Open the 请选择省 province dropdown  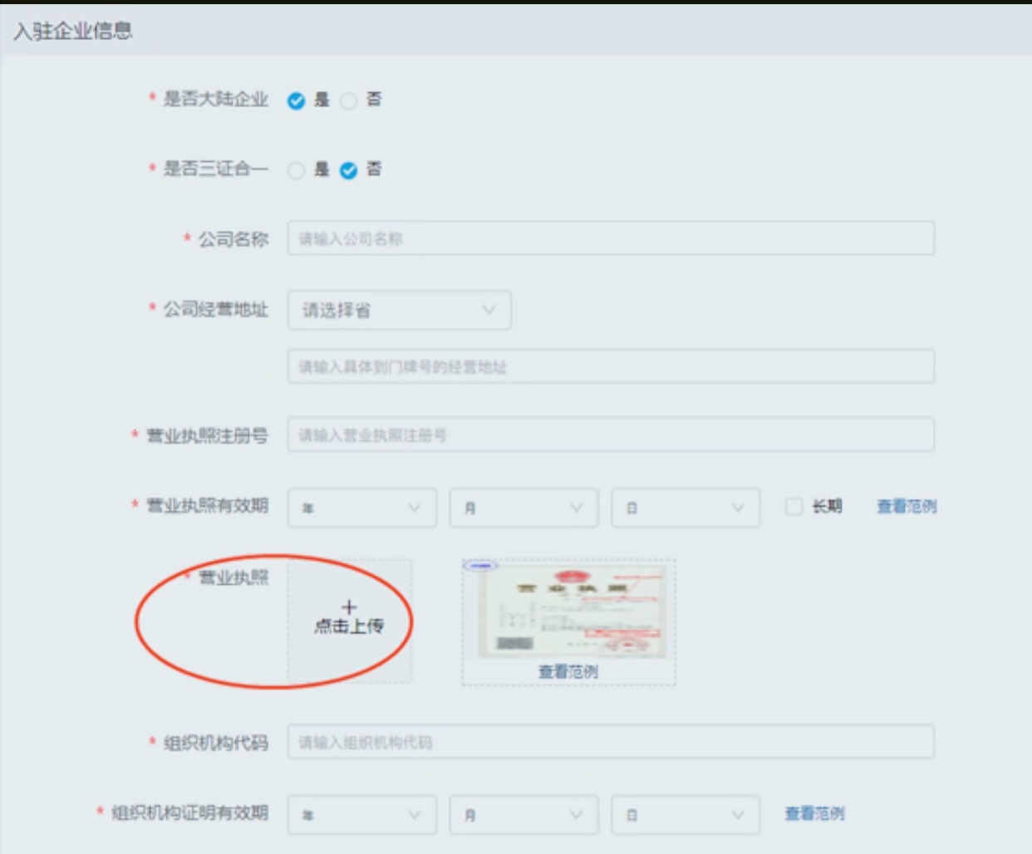pyautogui.click(x=399, y=310)
